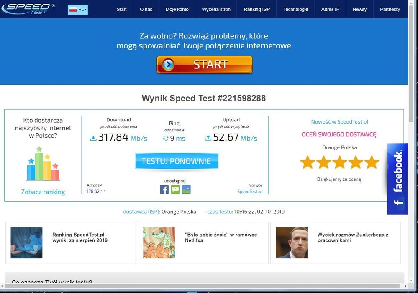
Task: Open Netflix article thumbnail image
Action: point(159,242)
